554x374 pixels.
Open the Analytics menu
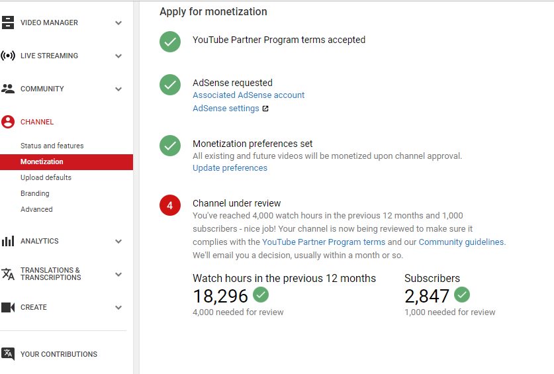coord(40,241)
